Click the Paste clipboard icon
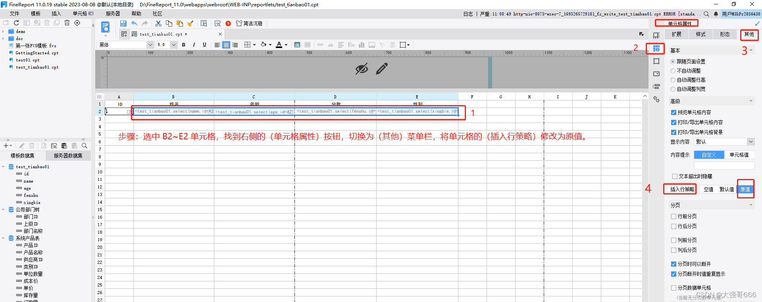 180,23
